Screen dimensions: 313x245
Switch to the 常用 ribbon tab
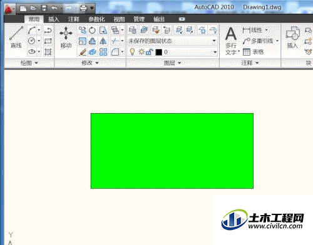[34, 19]
